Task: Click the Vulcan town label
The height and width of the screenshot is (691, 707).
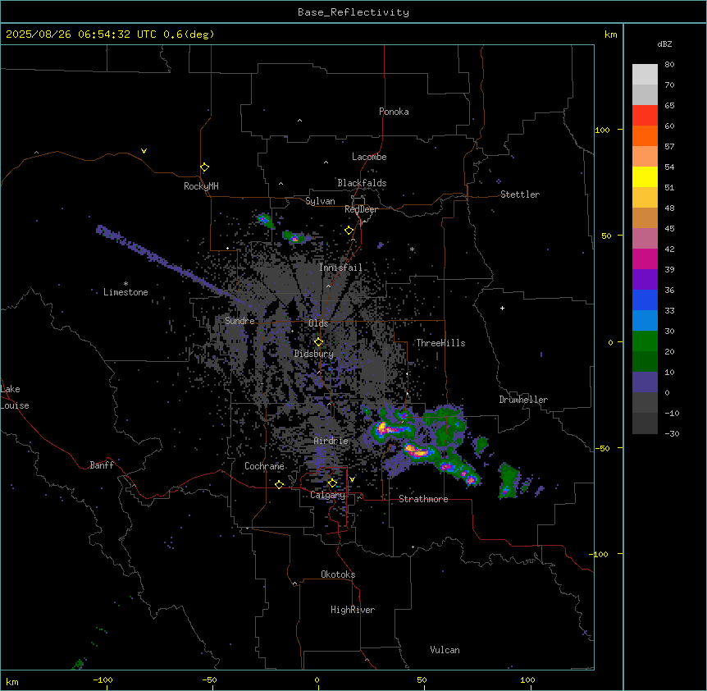Action: pyautogui.click(x=445, y=650)
